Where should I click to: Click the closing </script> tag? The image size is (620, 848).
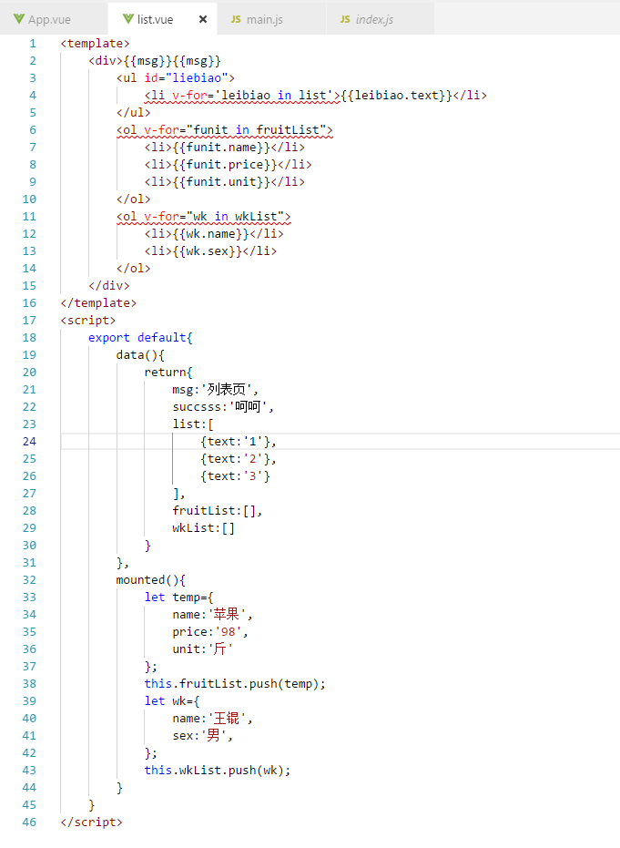tap(91, 822)
